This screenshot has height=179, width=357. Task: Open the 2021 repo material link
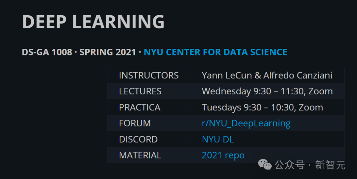point(223,155)
